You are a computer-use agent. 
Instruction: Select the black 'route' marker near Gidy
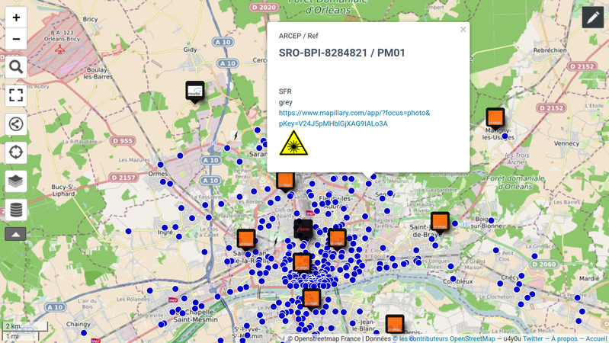coord(195,91)
